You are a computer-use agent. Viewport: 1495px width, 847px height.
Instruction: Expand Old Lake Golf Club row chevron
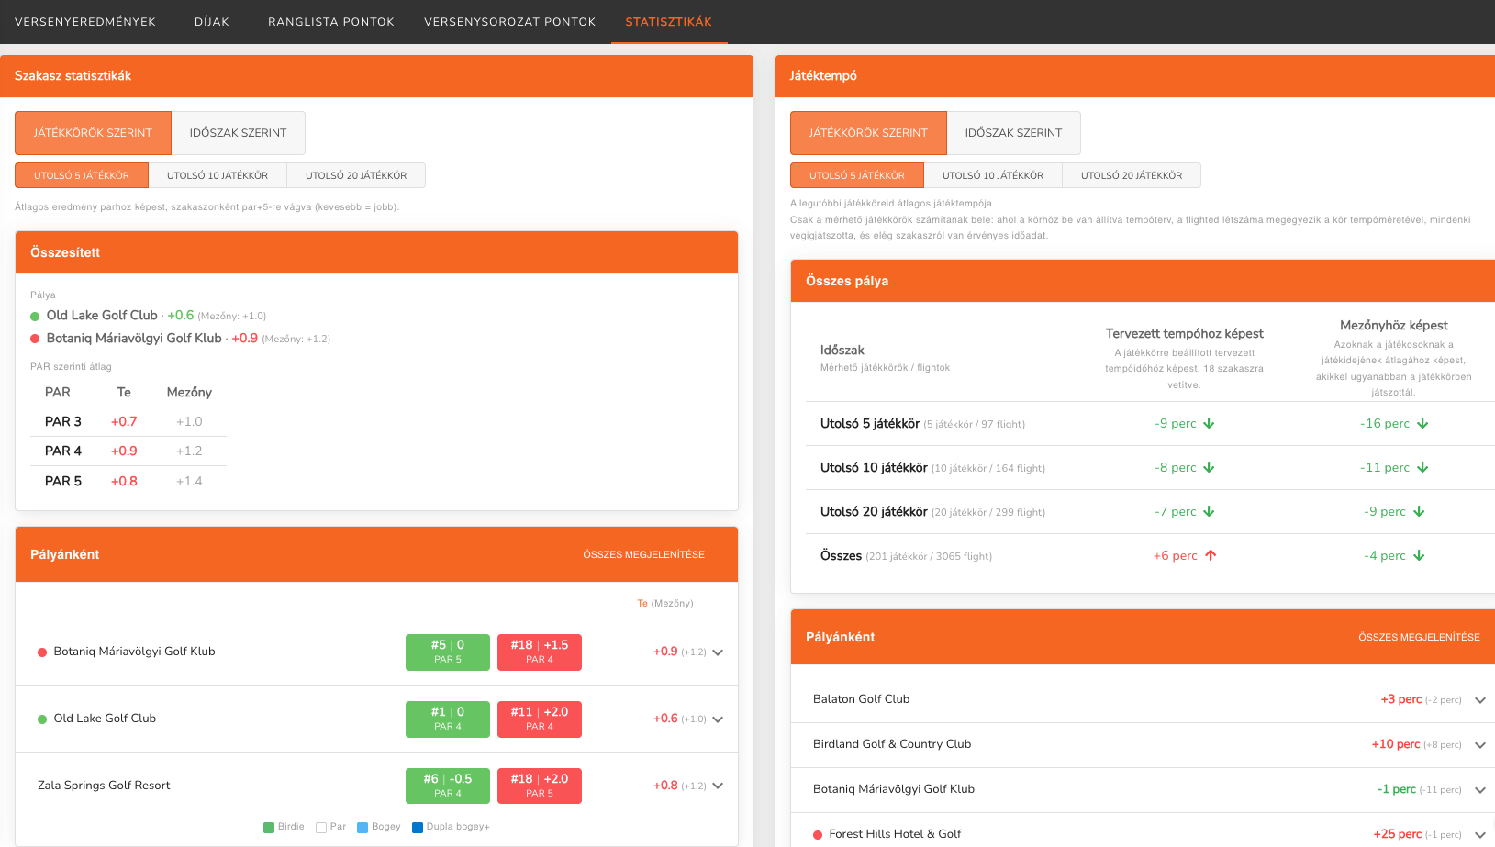pyautogui.click(x=718, y=719)
